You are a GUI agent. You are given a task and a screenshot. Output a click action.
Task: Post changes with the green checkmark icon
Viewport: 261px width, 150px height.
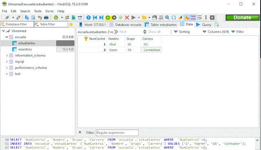[121, 18]
